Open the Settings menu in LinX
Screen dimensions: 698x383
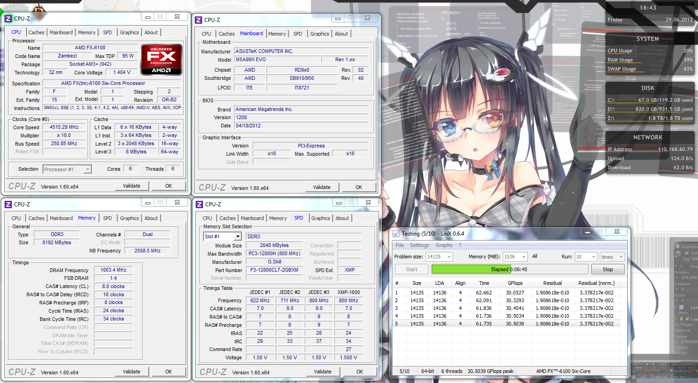(419, 245)
